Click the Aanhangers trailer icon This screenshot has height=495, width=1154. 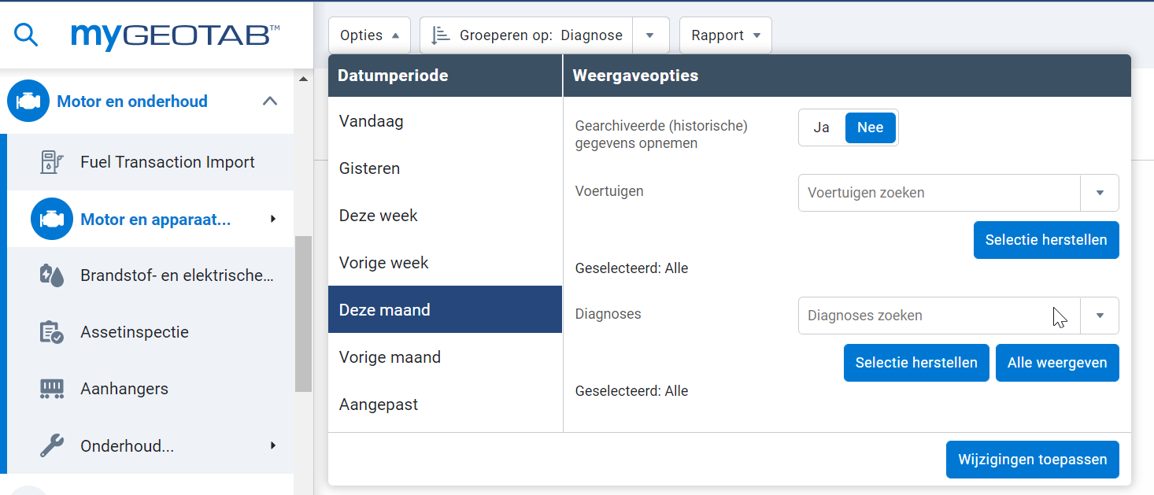click(51, 389)
